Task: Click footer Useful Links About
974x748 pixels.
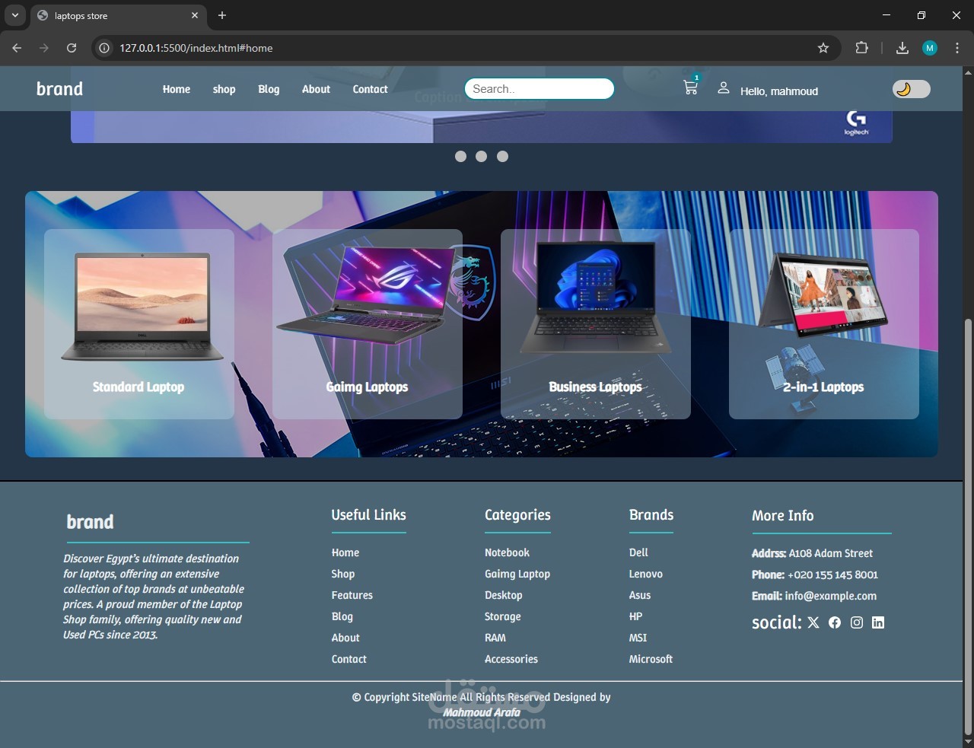Action: 345,638
